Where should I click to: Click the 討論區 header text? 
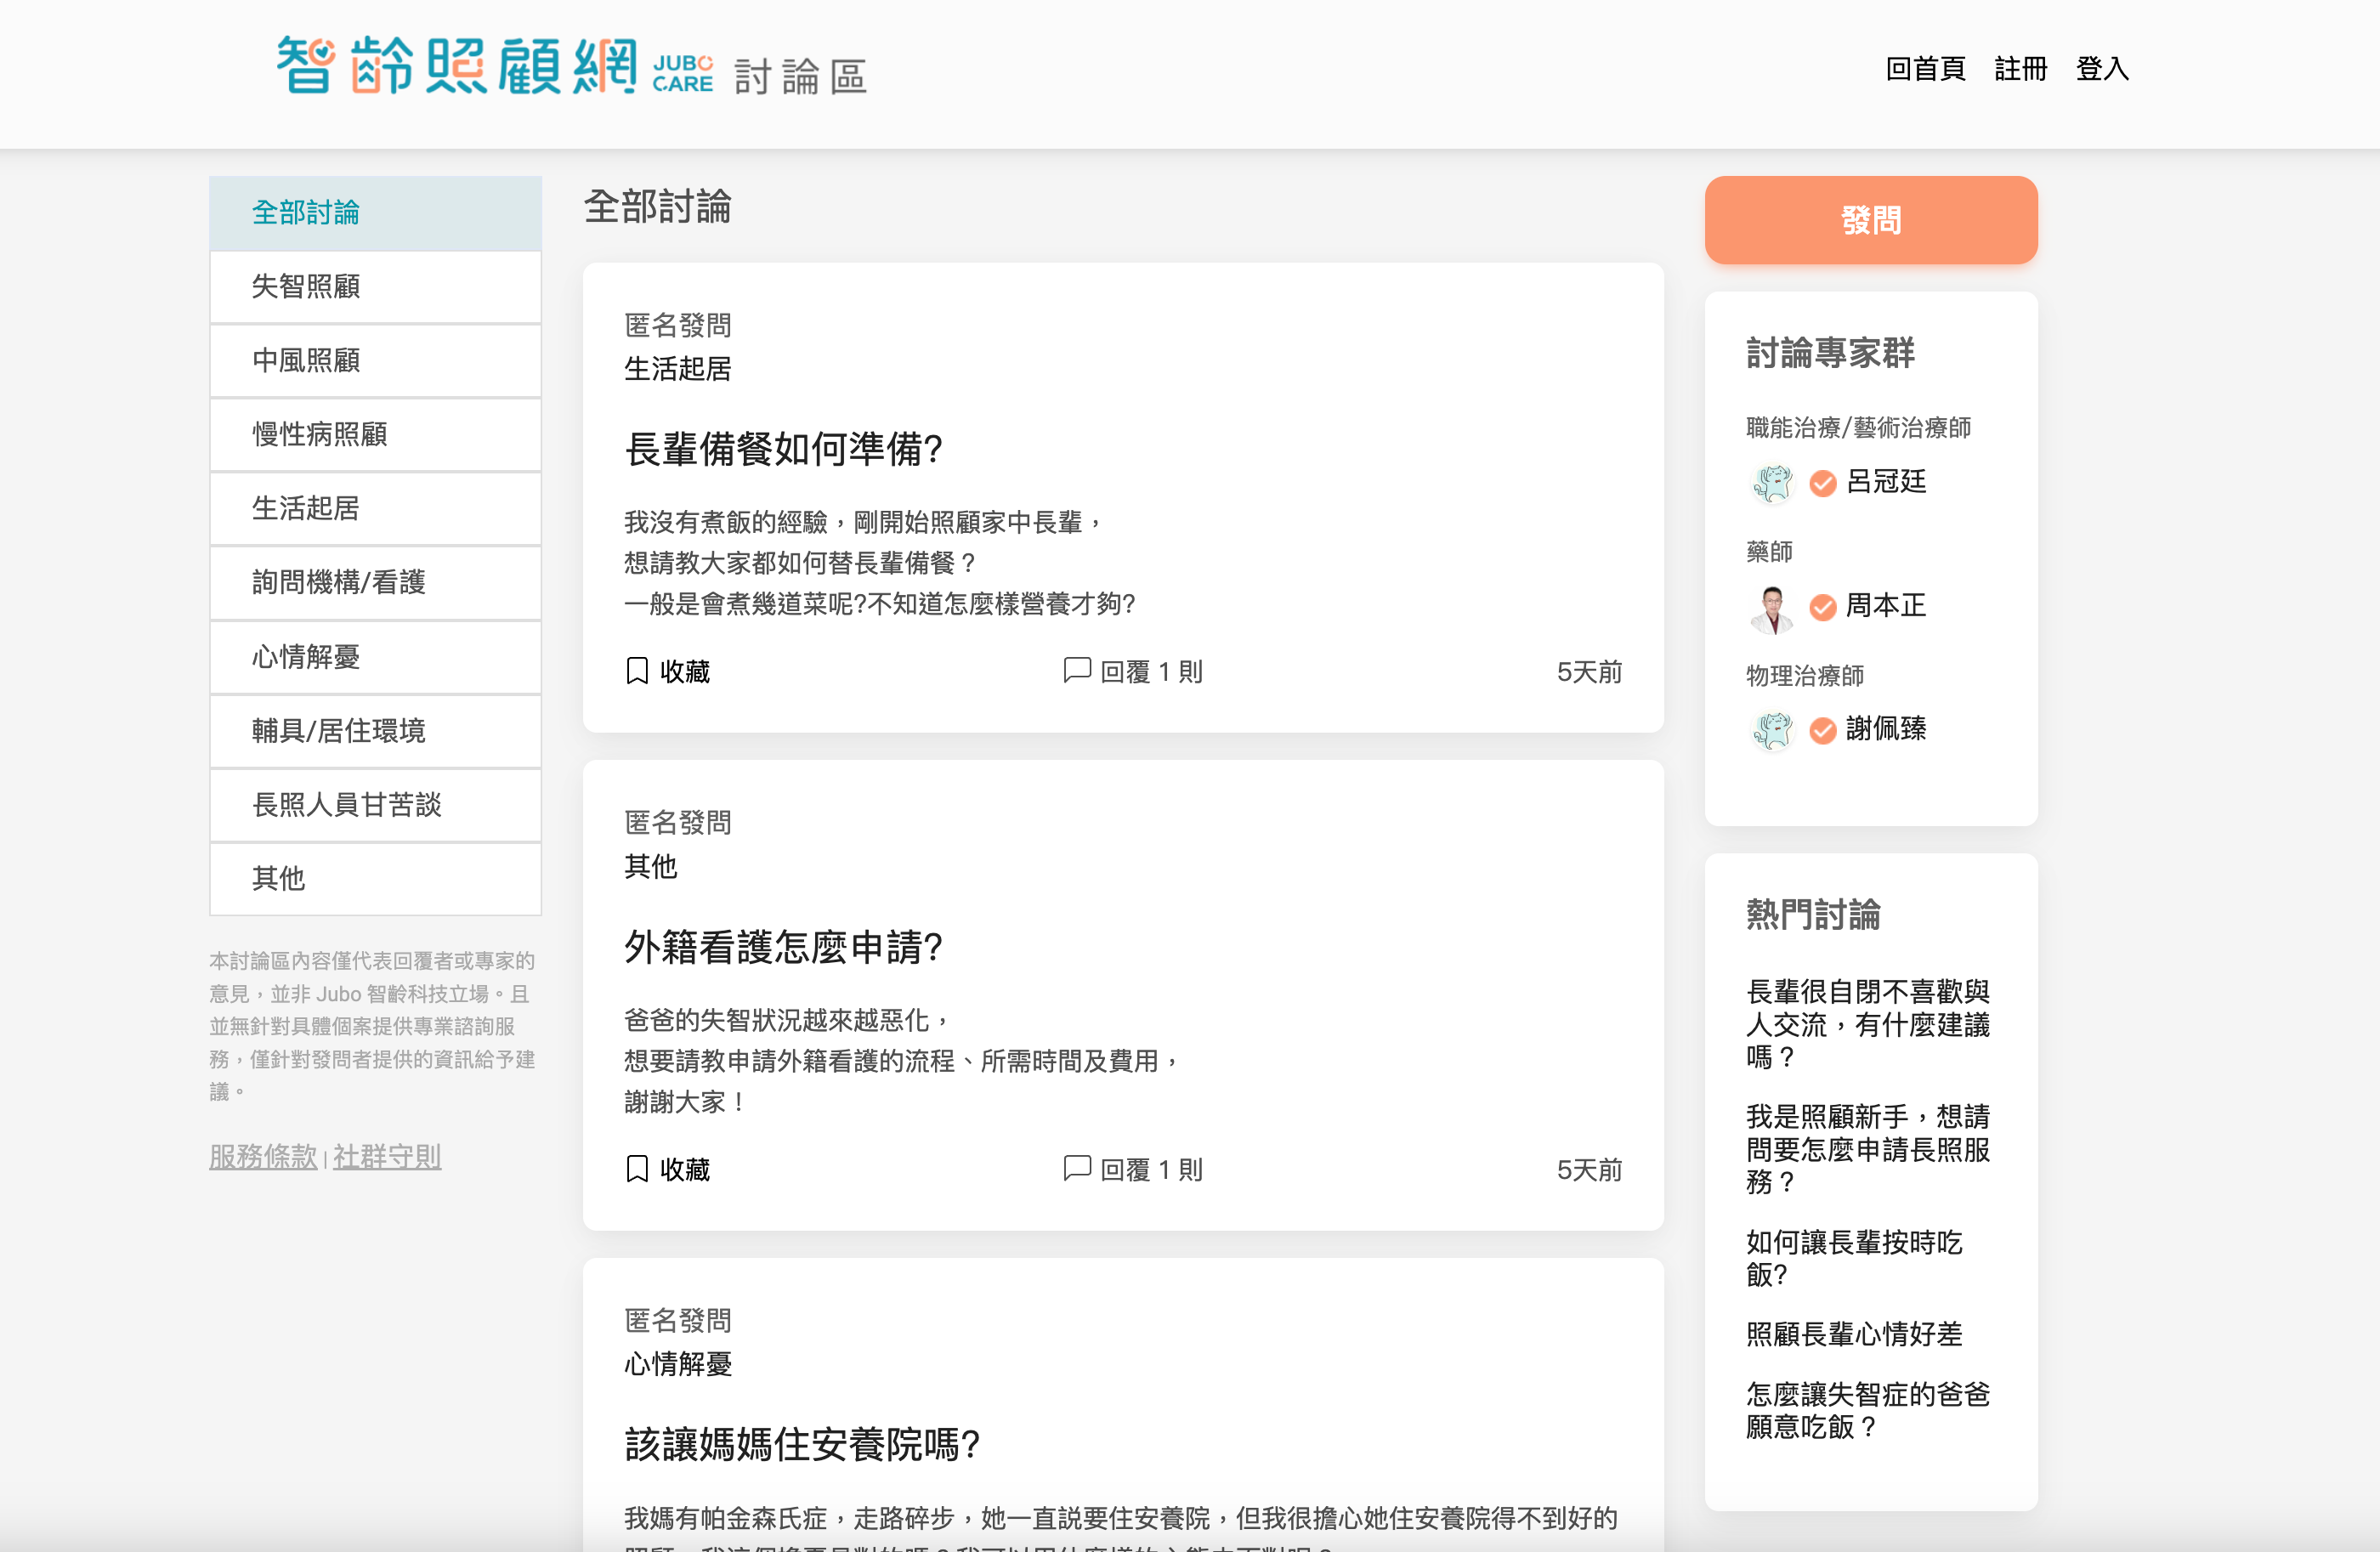pos(800,76)
